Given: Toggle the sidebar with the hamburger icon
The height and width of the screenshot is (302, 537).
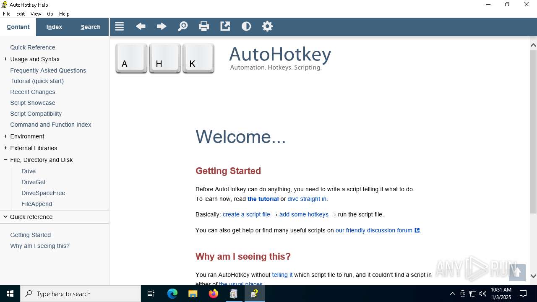Looking at the screenshot, I should pyautogui.click(x=119, y=26).
